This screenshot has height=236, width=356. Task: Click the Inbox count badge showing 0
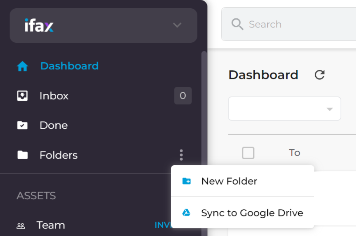point(183,96)
